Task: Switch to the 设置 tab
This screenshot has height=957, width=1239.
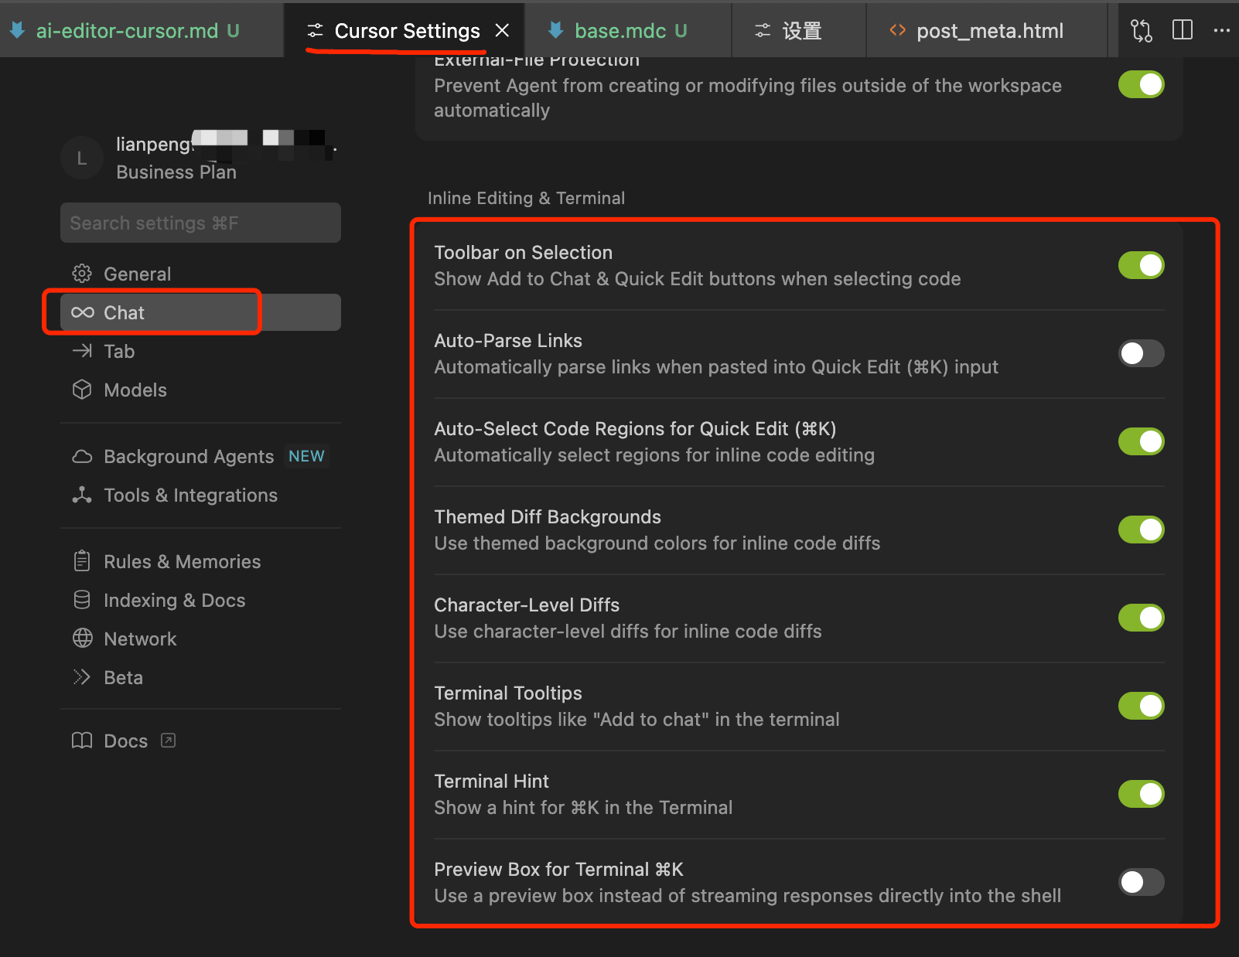Action: coord(799,30)
